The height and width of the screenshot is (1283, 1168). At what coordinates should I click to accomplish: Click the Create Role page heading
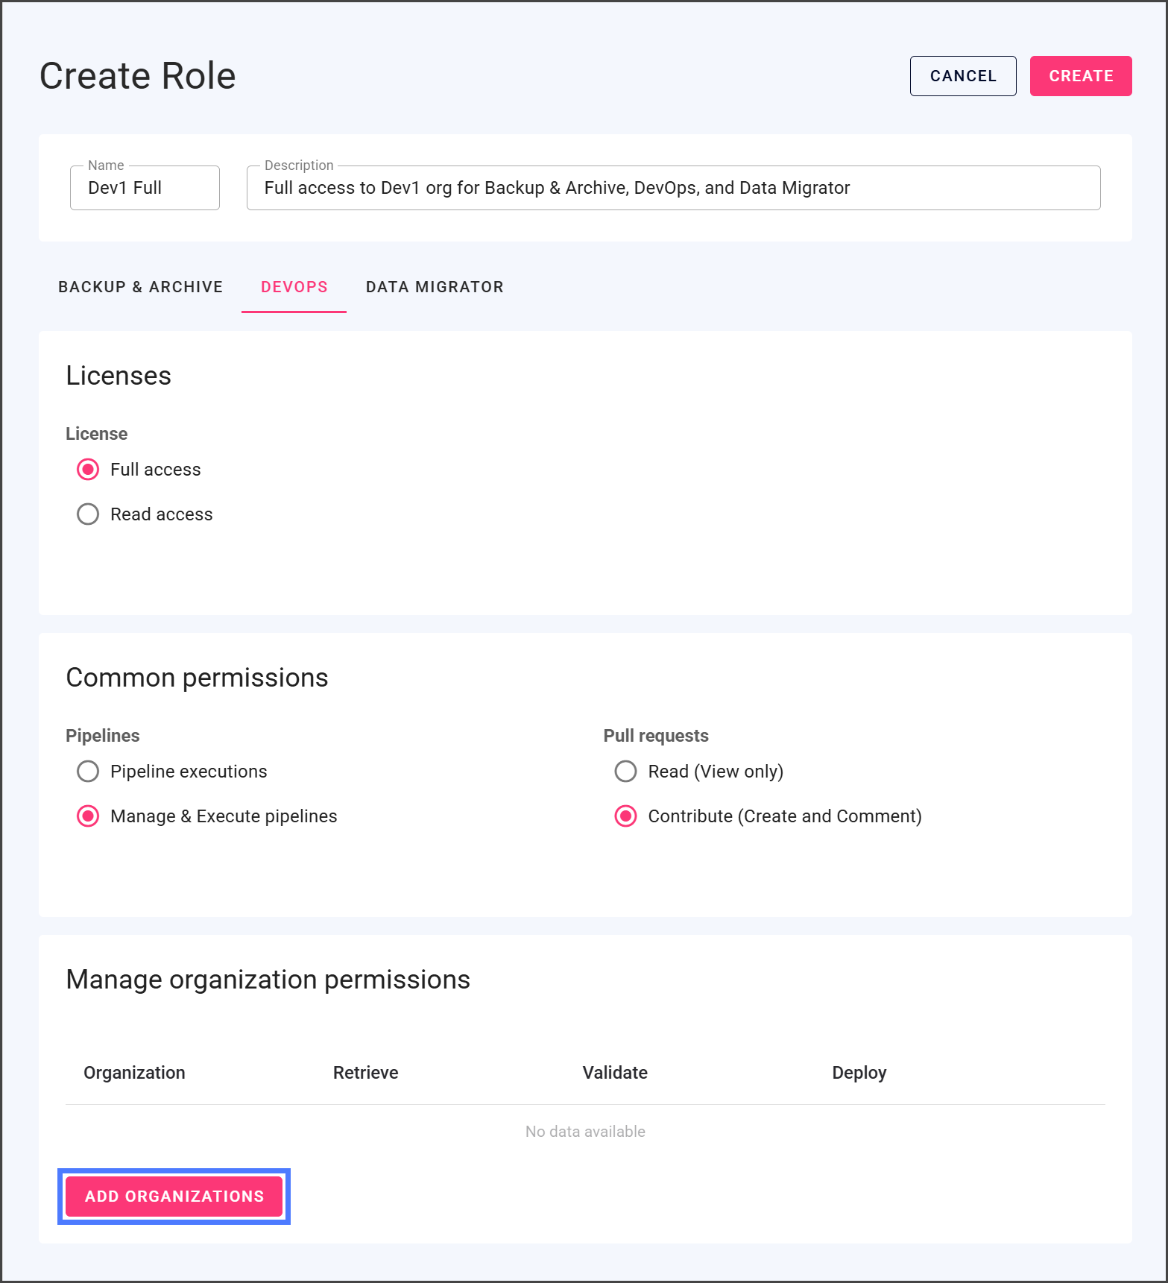coord(138,76)
